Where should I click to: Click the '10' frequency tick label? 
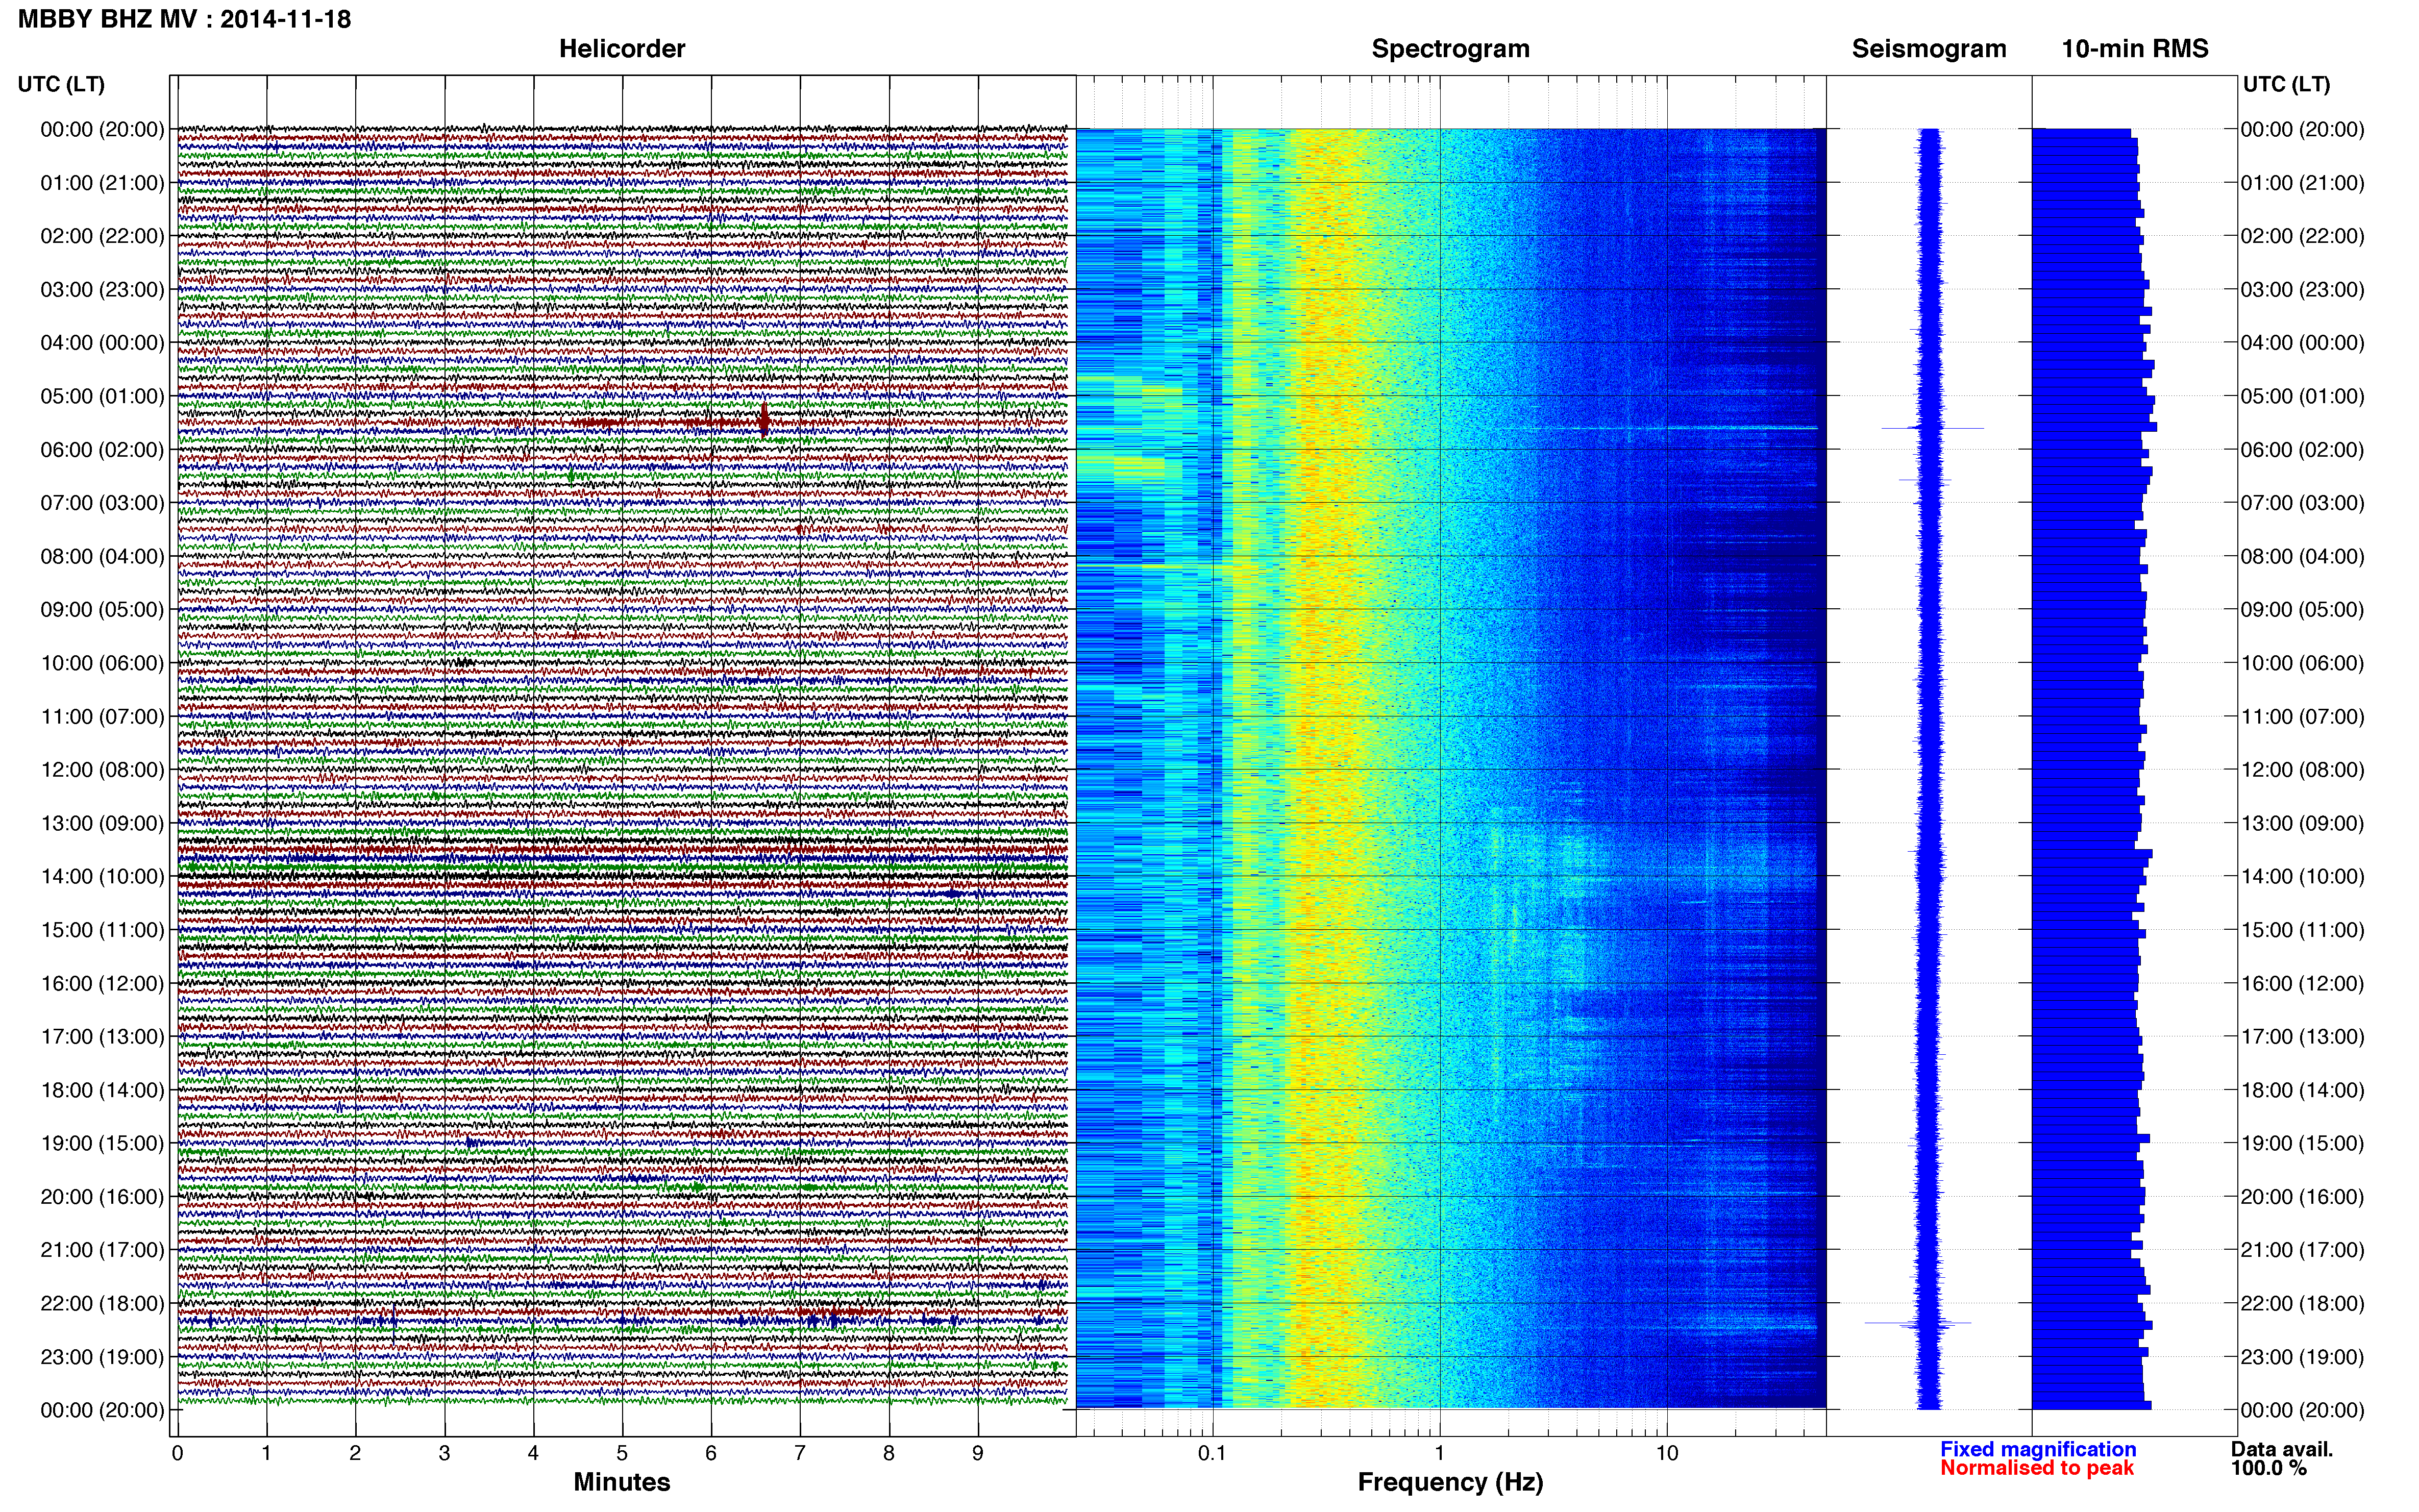1667,1453
